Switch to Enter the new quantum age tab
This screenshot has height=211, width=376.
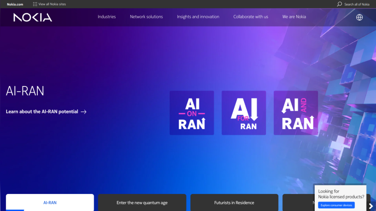[142, 202]
